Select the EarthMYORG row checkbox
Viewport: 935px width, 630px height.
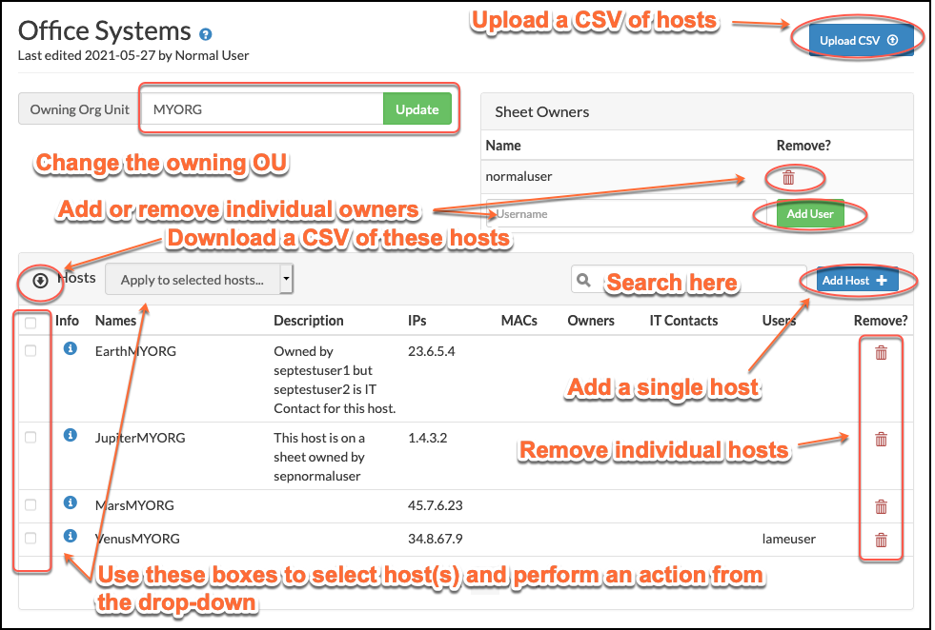[30, 351]
